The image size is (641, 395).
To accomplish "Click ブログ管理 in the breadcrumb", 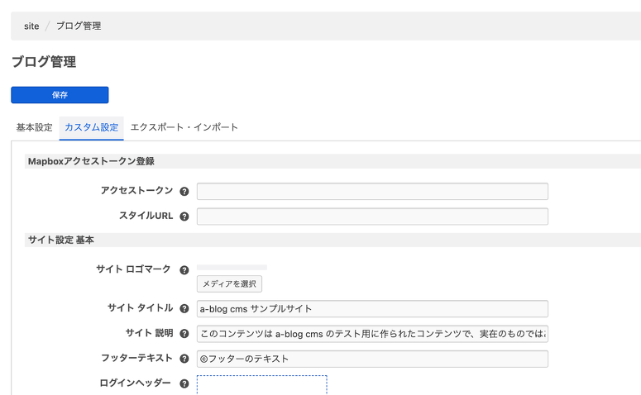I will click(79, 26).
